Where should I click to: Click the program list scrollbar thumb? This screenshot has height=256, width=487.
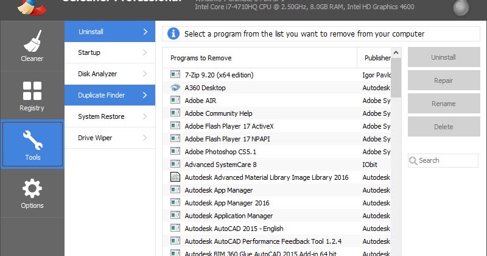(396, 78)
